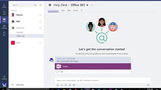
Task: Send the message with arrow icon
Action: [148, 85]
